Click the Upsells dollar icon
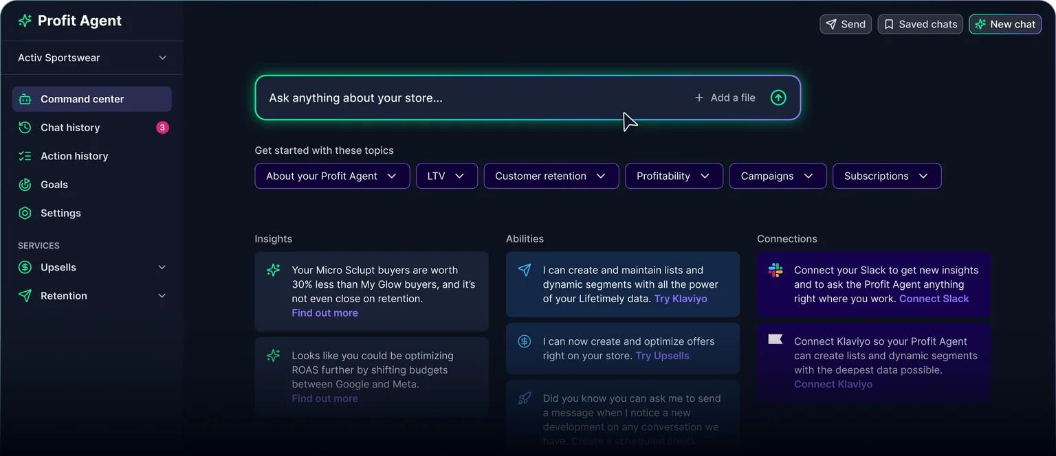The width and height of the screenshot is (1056, 456). coord(25,267)
